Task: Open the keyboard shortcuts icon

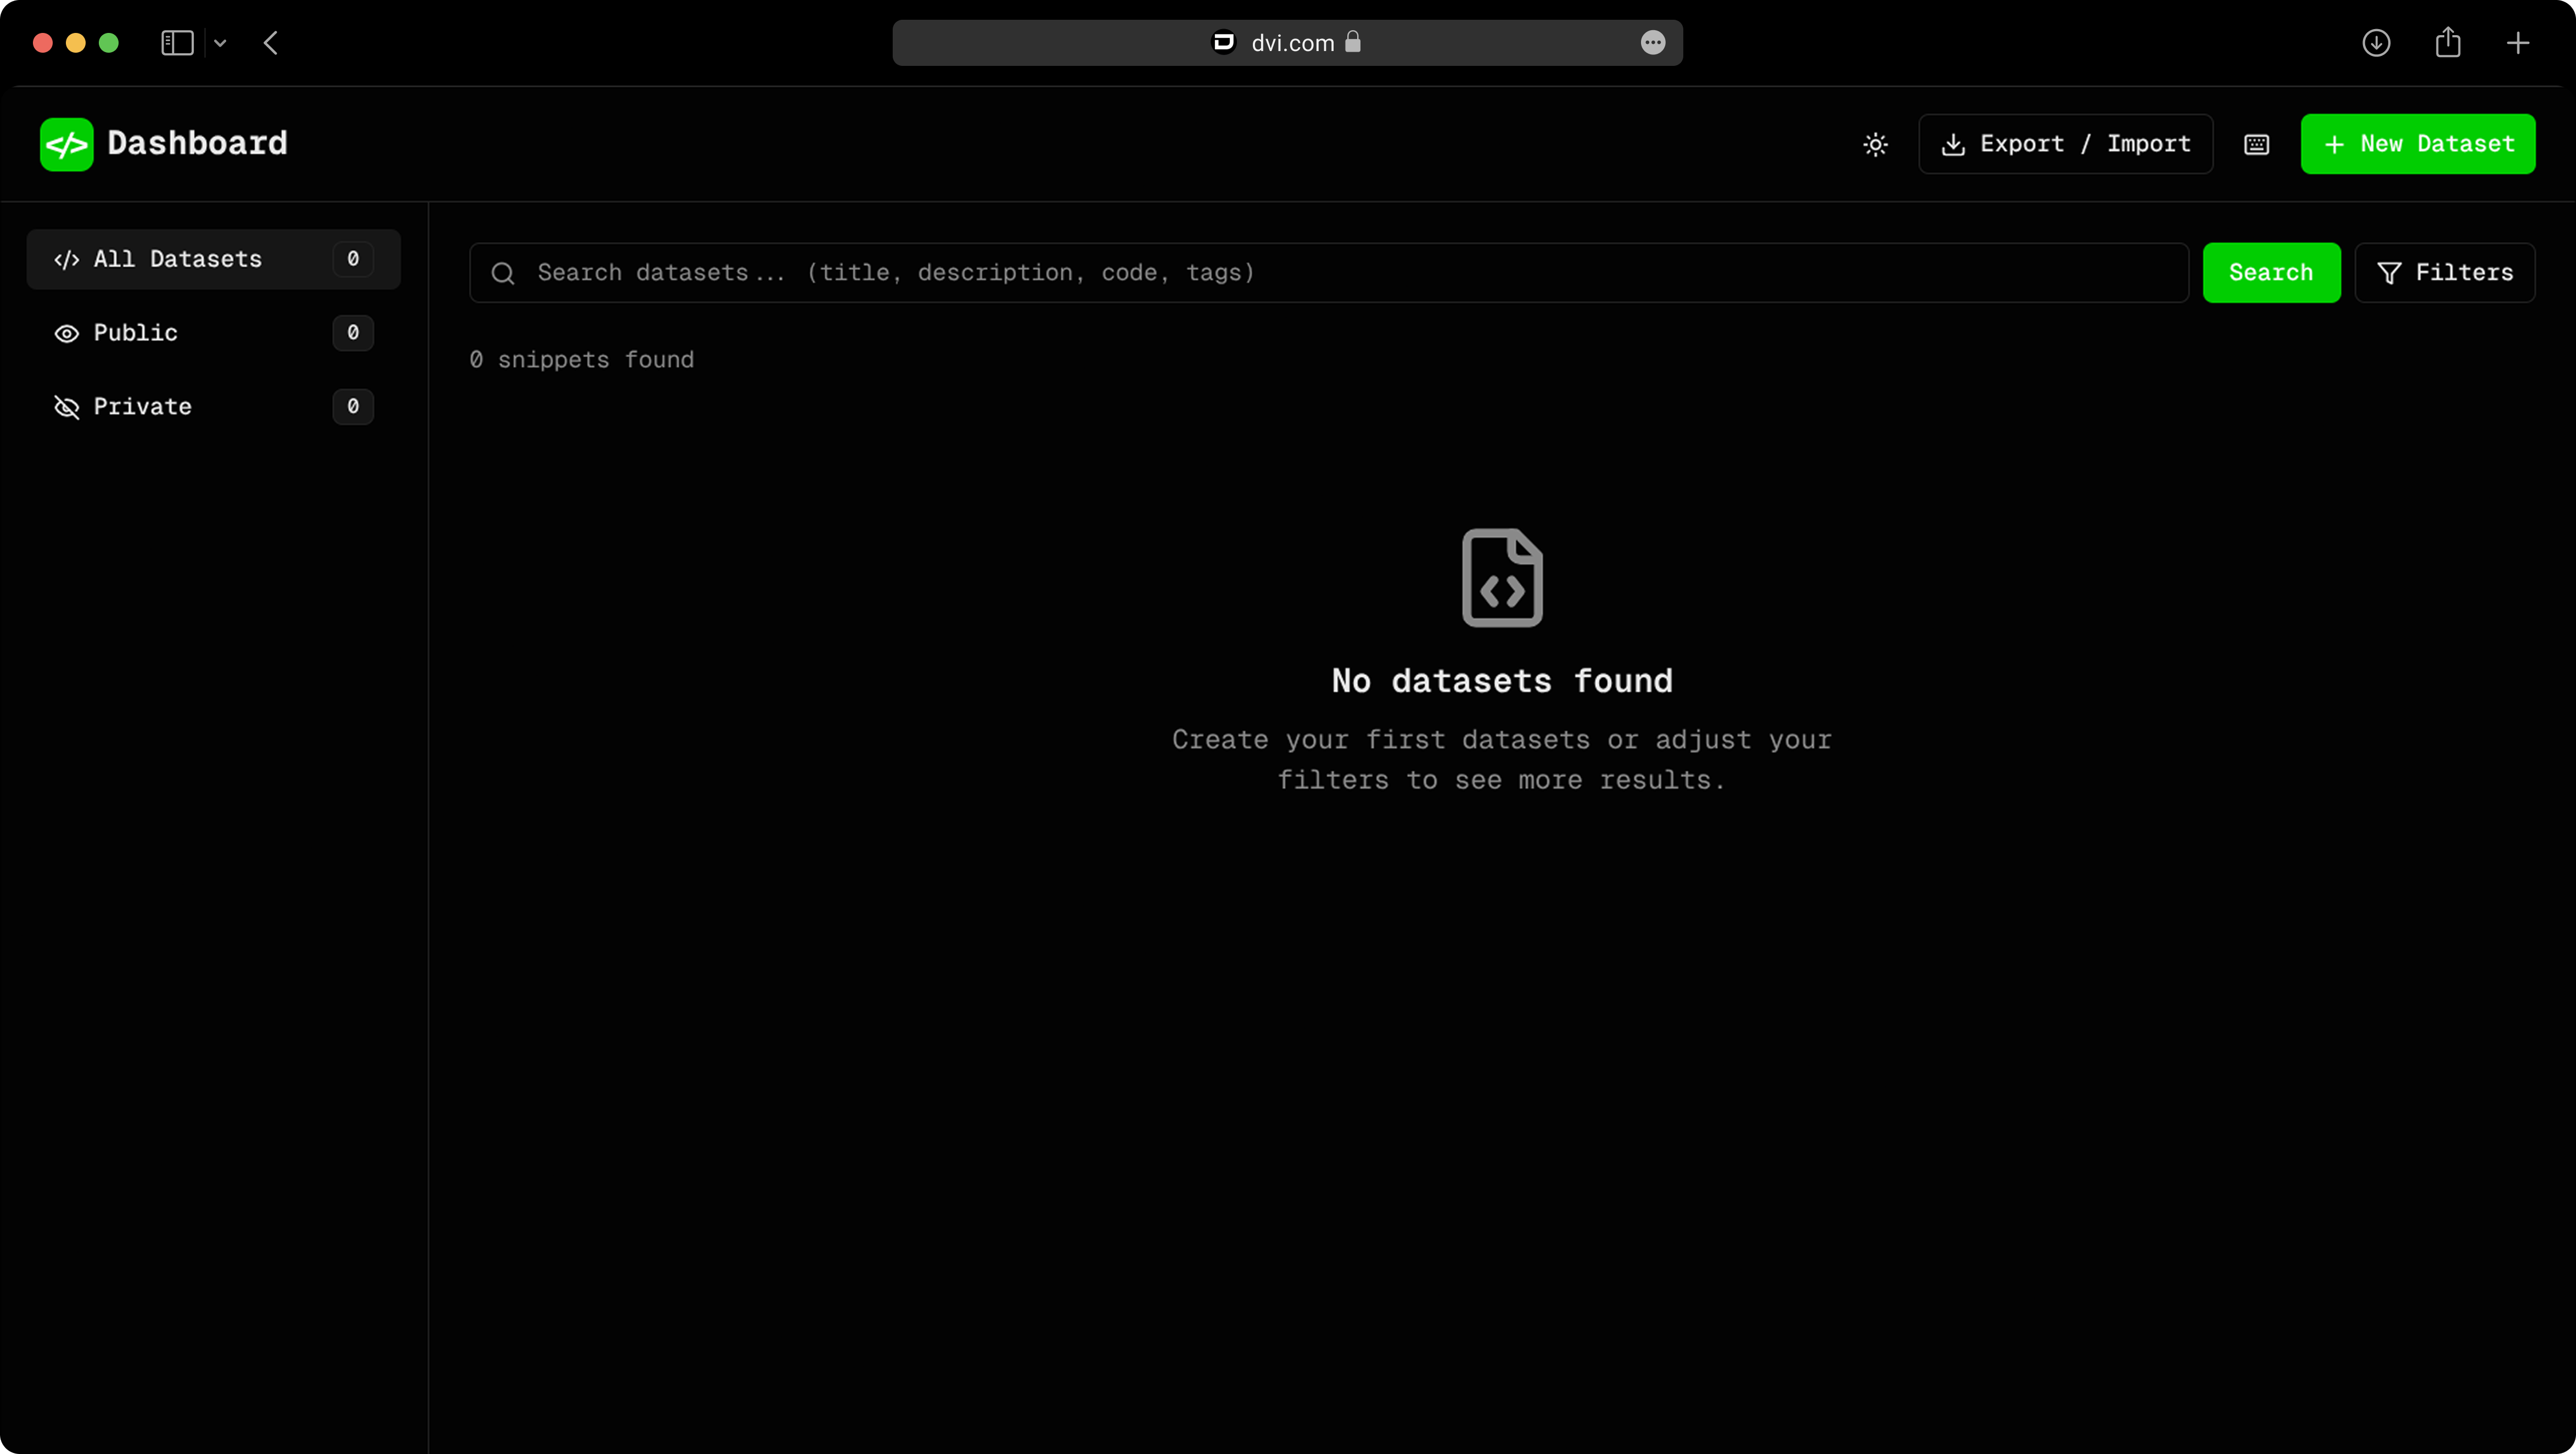Action: click(x=2256, y=144)
